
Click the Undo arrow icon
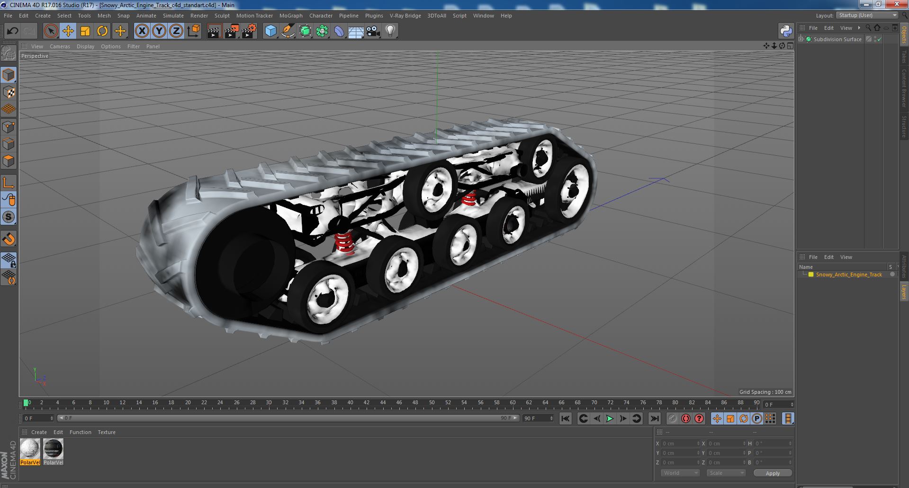(12, 31)
